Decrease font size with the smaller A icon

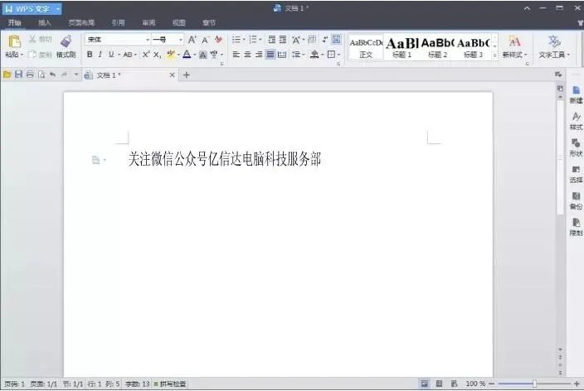205,40
